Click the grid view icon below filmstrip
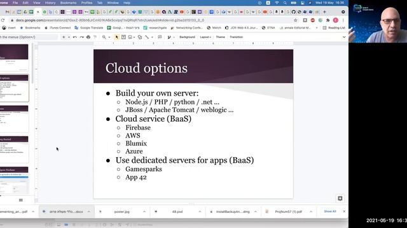 pos(21,200)
